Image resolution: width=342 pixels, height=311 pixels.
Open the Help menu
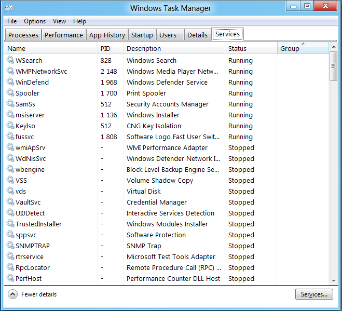[x=79, y=21]
